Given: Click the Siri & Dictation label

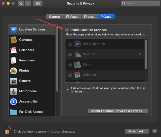Looking at the screenshot, I should pyautogui.click(x=94, y=44).
